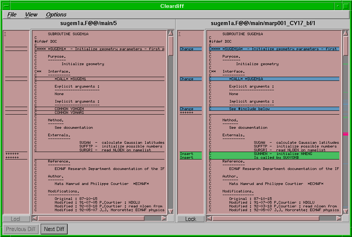Click right pane horizontal scrollbar left arrow
Viewport: 352px width, 237px height.
209,218
